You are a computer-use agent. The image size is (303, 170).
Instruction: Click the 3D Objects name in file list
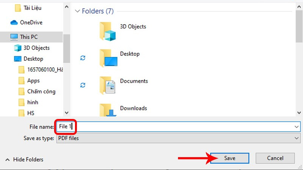coord(133,26)
